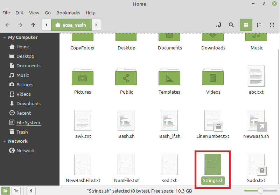Hide the sidebar with bracket button

point(31,191)
